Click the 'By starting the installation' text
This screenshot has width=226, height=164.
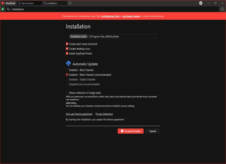pyautogui.click(x=95, y=119)
